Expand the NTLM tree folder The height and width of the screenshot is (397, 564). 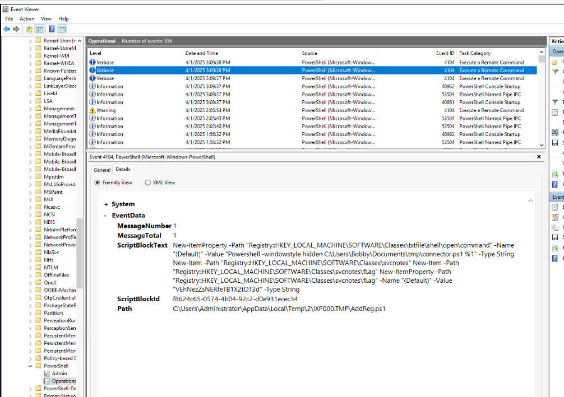pos(30,268)
